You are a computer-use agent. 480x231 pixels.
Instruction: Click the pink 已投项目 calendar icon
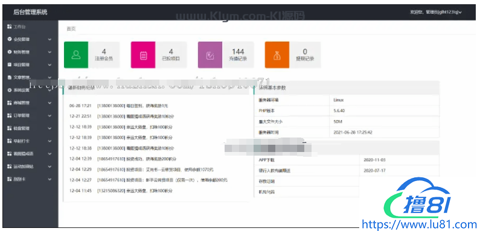(143, 55)
